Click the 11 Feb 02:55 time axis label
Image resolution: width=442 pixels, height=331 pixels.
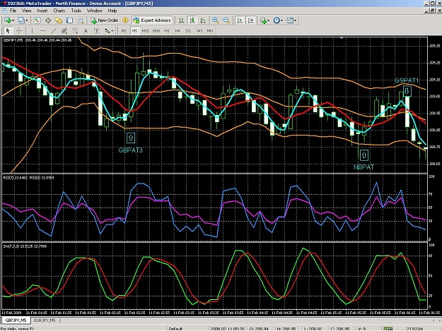coord(159,313)
